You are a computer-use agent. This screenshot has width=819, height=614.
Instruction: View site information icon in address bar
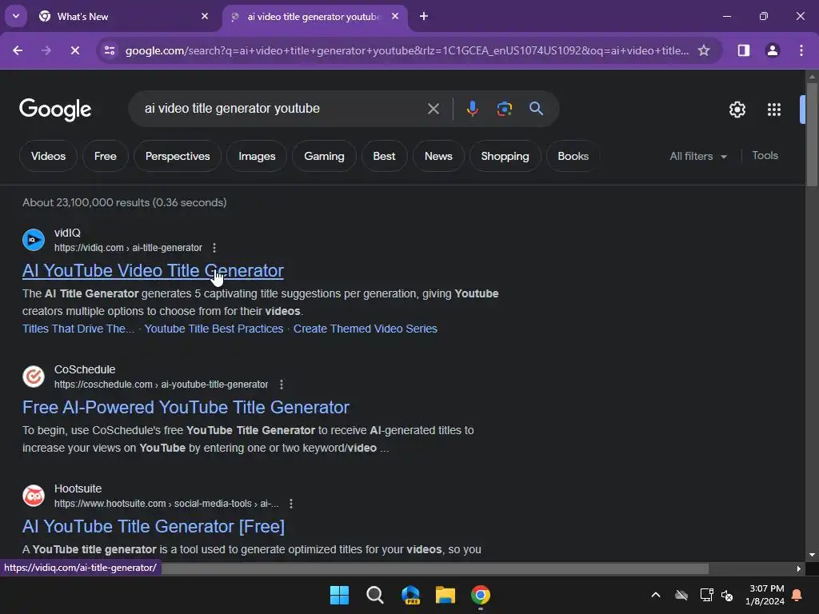(110, 50)
